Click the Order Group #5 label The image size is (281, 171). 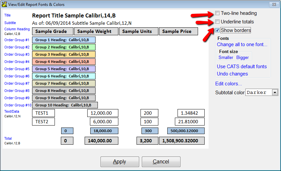coord(17,69)
